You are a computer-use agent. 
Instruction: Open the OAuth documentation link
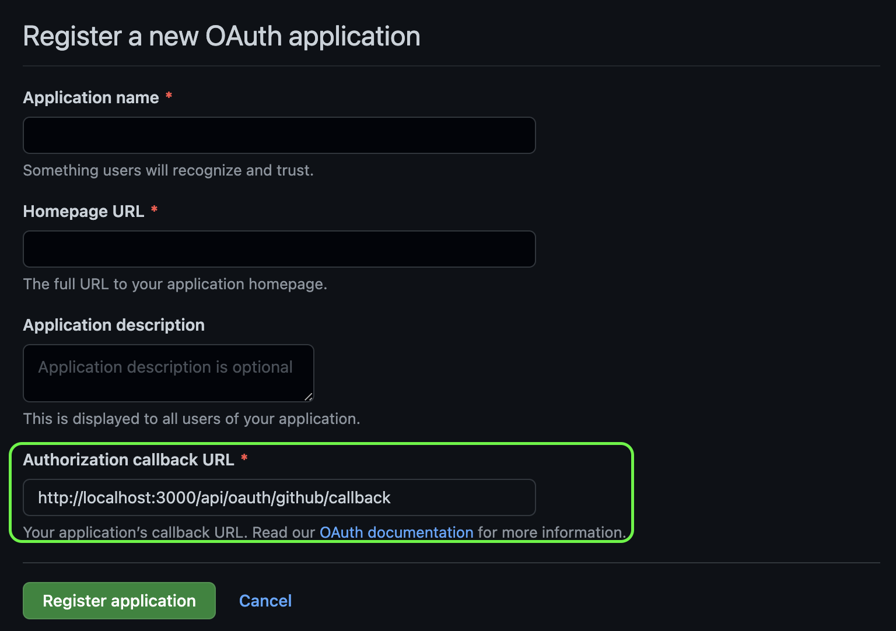coord(396,532)
